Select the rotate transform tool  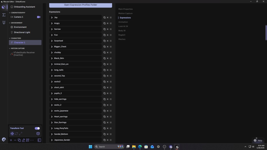click(x=16, y=134)
